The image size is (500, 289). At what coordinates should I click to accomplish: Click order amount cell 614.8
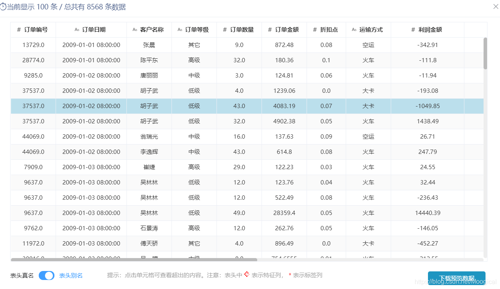[284, 152]
